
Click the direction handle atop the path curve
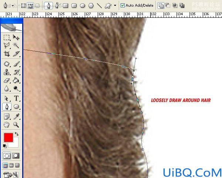pos(136,58)
